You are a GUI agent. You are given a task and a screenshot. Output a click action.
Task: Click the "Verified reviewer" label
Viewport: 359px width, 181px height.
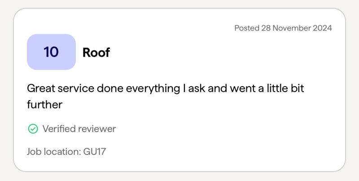tap(79, 129)
